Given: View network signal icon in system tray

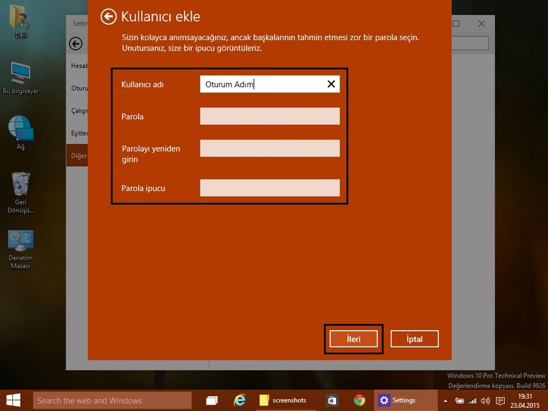Looking at the screenshot, I should (x=473, y=400).
